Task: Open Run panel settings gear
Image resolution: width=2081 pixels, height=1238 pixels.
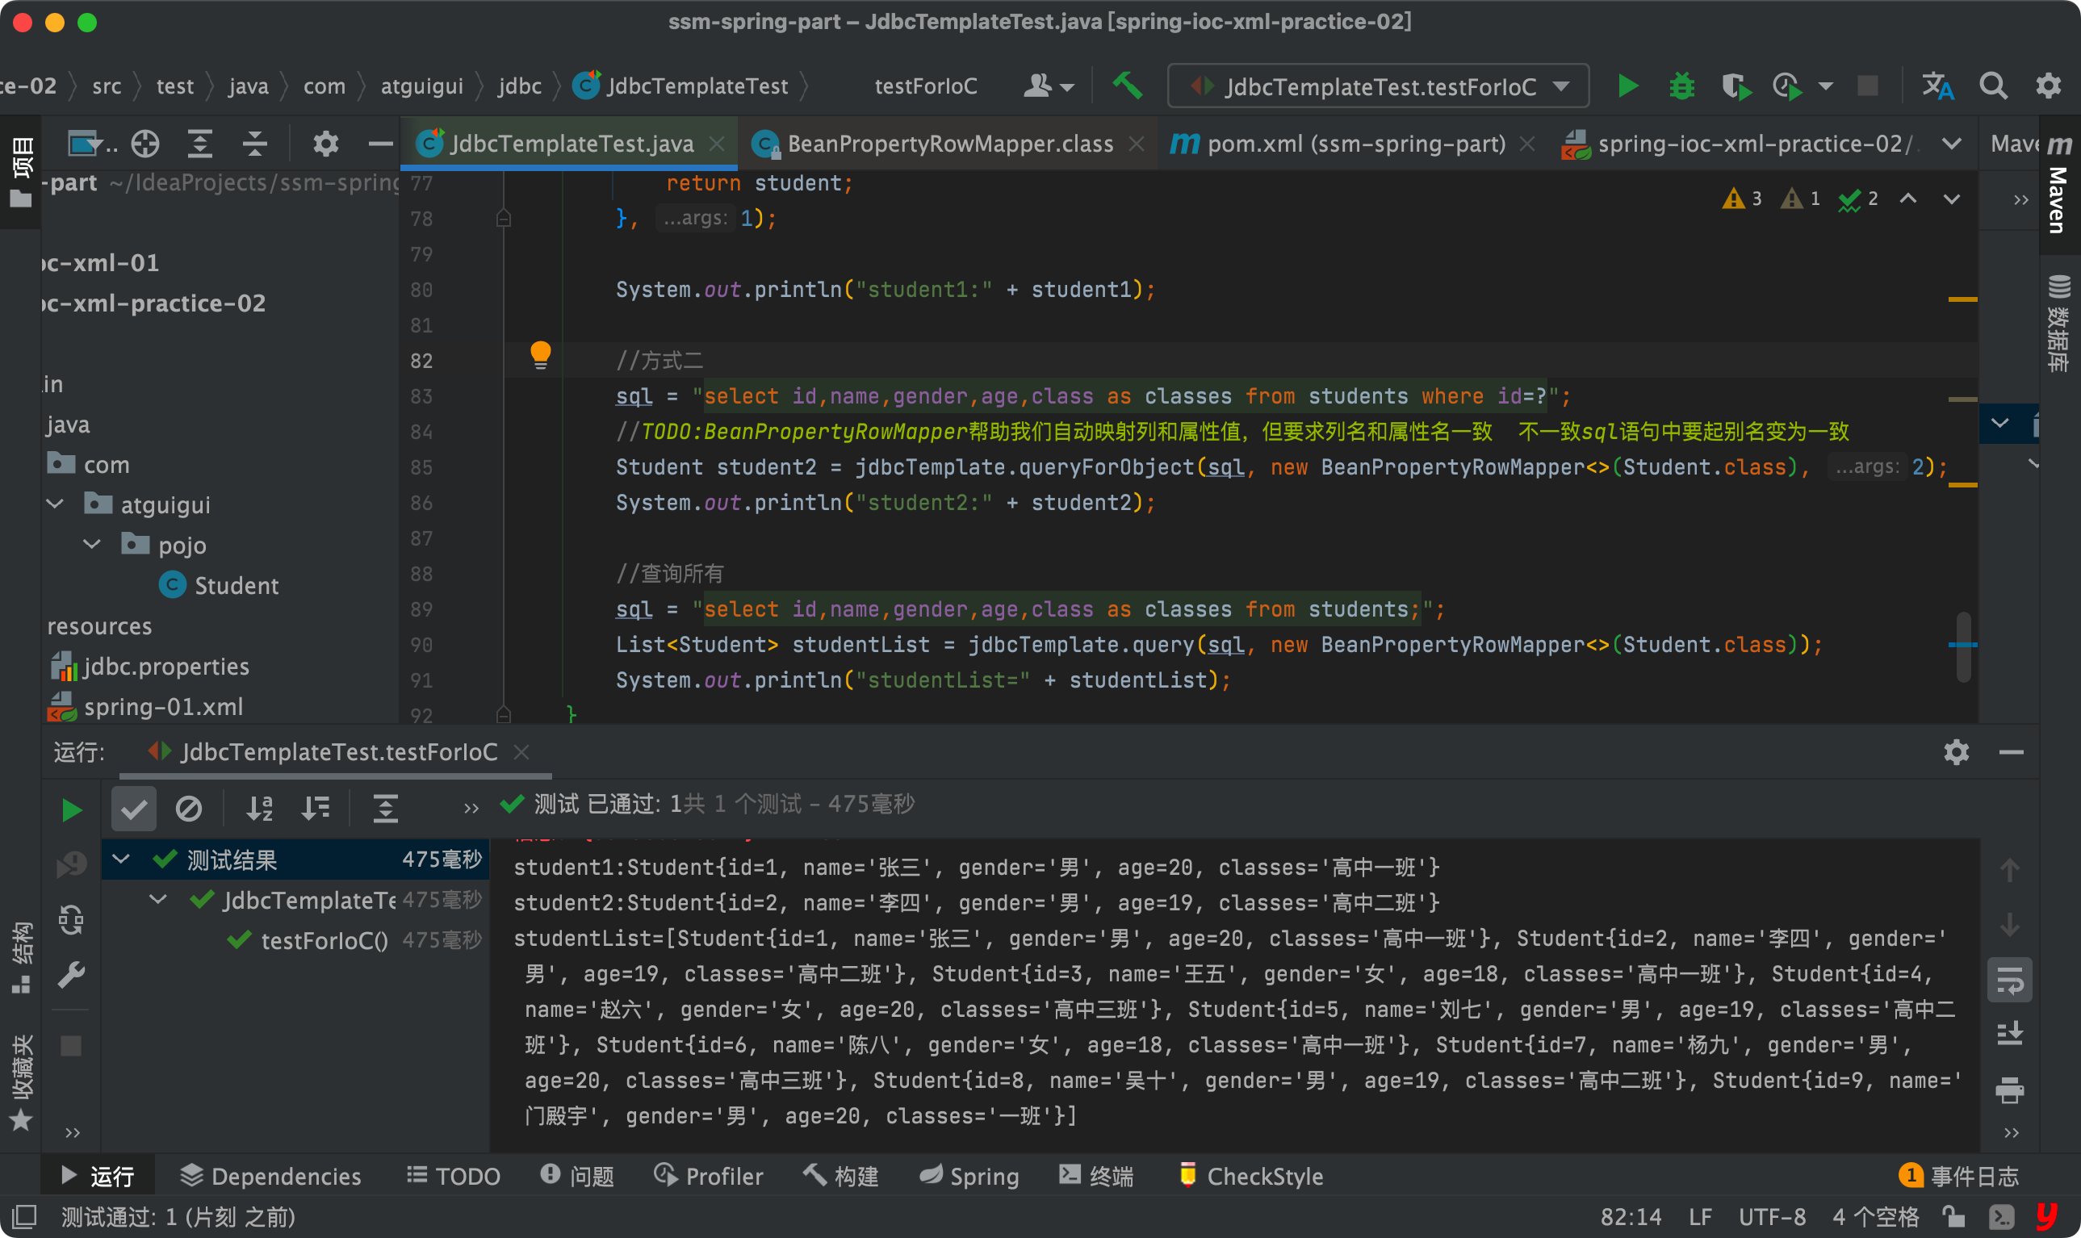Action: 1956,752
